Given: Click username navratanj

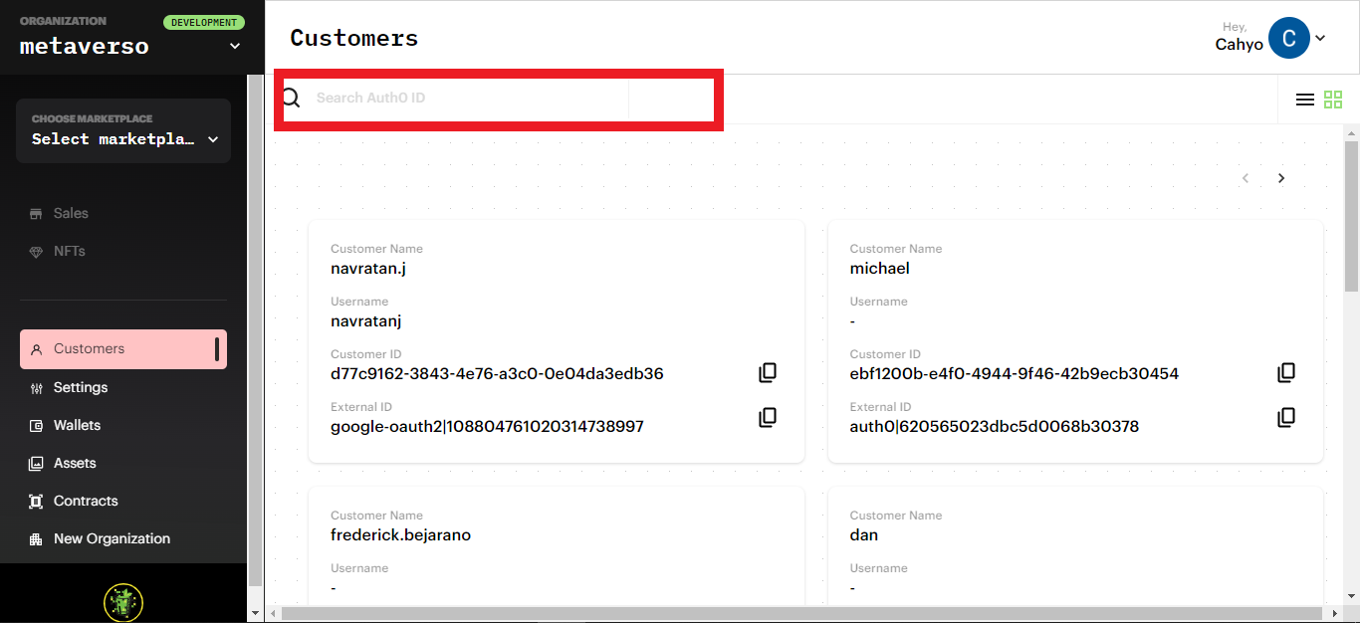Looking at the screenshot, I should click(x=365, y=321).
